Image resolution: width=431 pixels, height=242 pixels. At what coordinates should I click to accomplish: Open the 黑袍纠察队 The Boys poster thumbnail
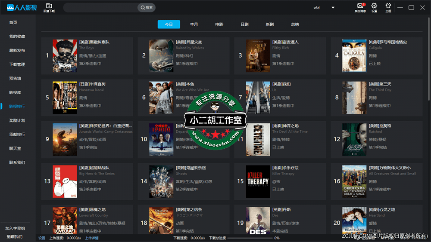click(x=65, y=56)
